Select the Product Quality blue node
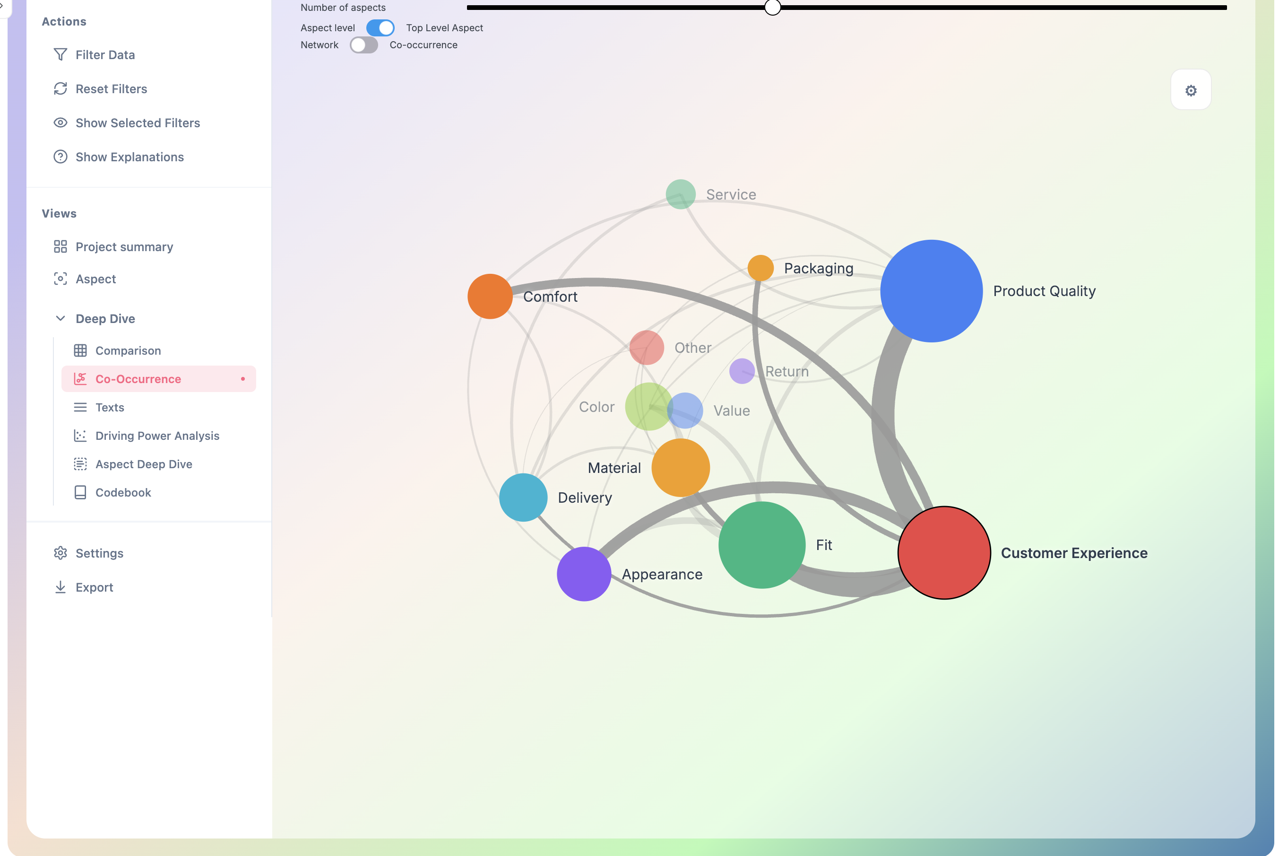The image size is (1279, 856). pyautogui.click(x=931, y=291)
